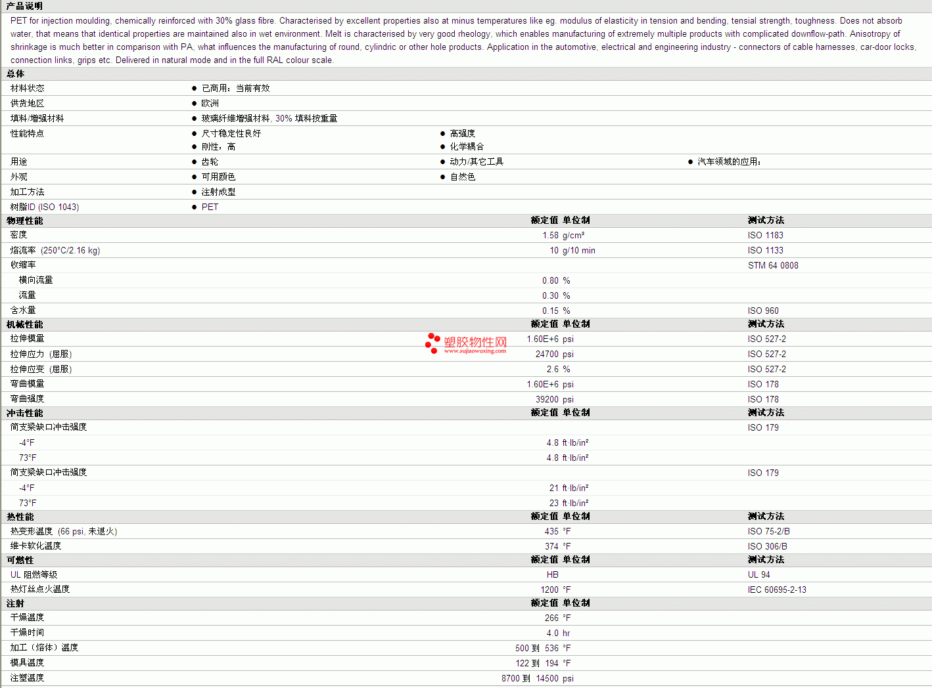
Task: Select the 总体 section header
Action: coord(15,74)
